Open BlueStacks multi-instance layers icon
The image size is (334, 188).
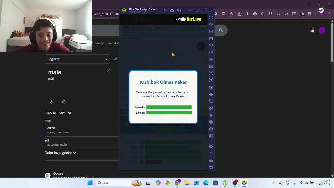point(211,122)
